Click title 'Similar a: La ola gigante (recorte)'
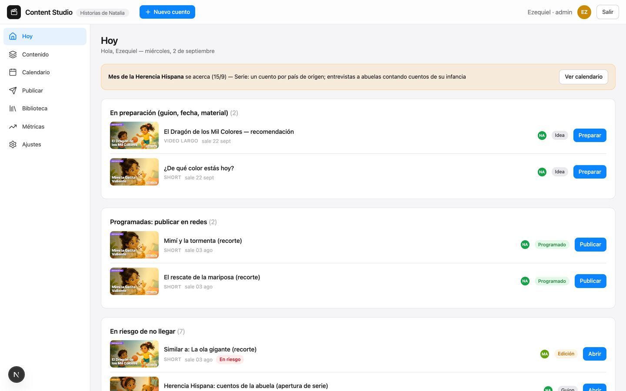The width and height of the screenshot is (626, 391). (210, 349)
